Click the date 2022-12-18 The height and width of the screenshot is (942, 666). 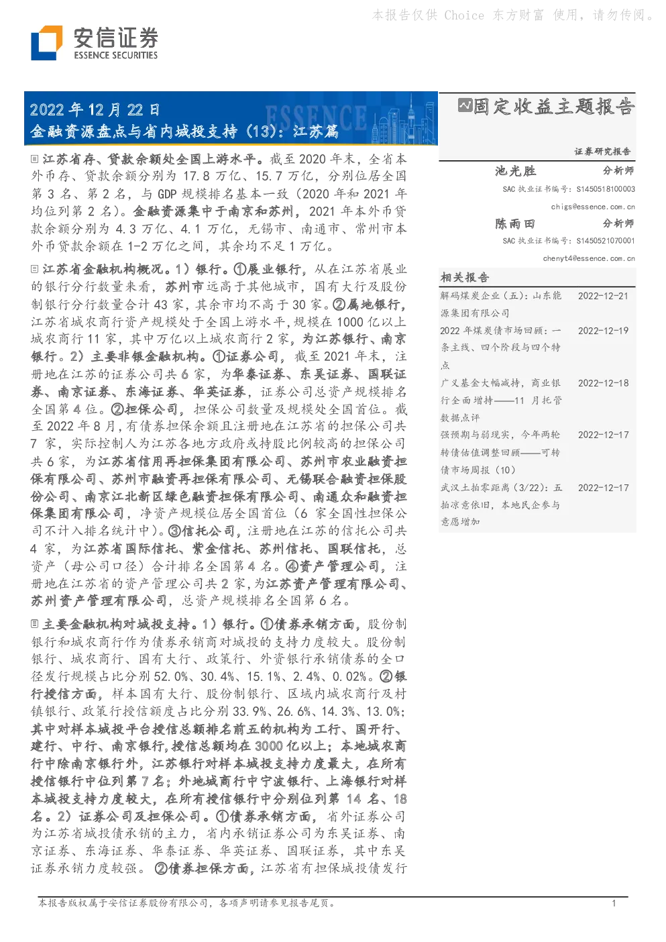pos(603,383)
